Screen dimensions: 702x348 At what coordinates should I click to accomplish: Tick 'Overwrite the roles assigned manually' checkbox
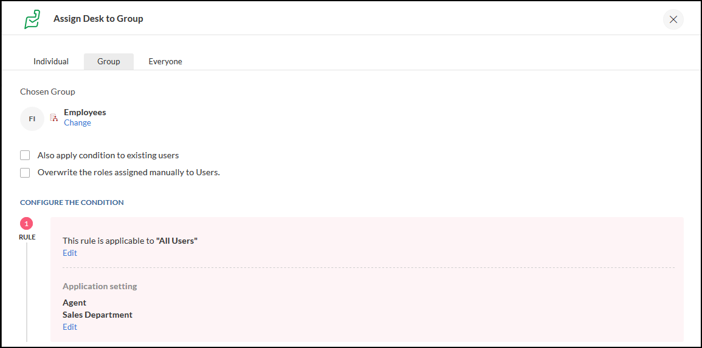point(25,172)
